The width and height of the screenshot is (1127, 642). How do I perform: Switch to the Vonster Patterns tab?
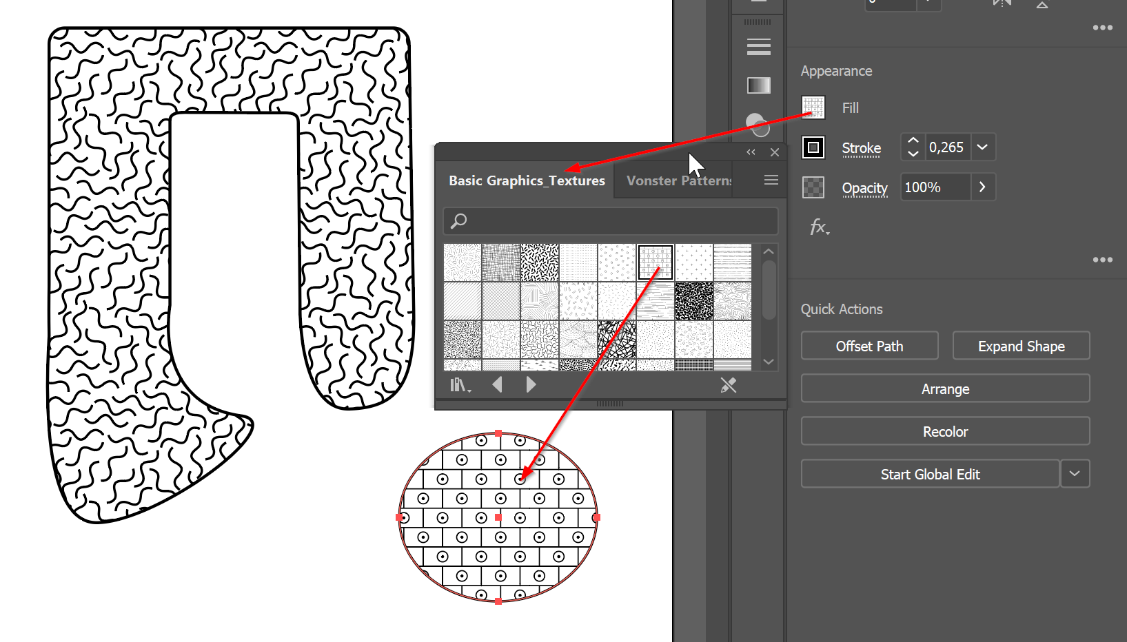coord(678,180)
